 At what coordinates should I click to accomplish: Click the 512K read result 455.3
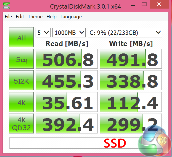coord(67,80)
